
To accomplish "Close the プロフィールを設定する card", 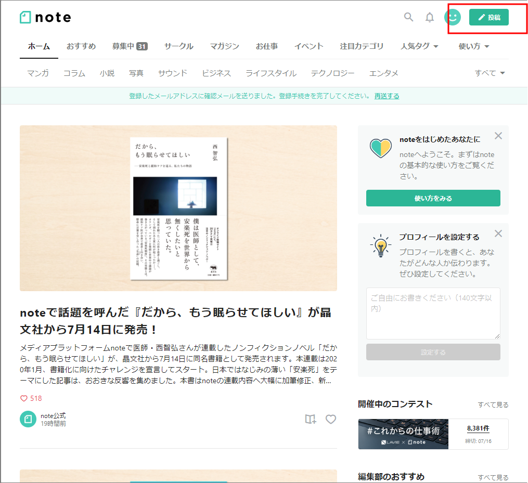I will tap(498, 233).
